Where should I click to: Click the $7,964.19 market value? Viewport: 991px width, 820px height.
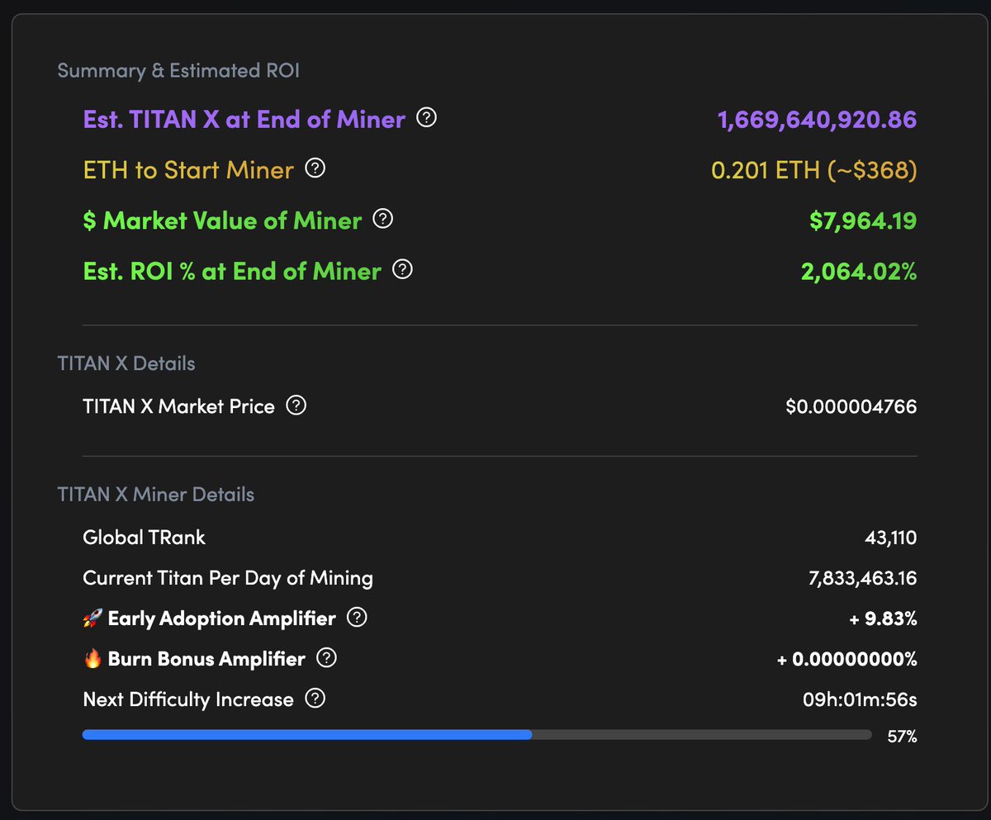point(863,221)
